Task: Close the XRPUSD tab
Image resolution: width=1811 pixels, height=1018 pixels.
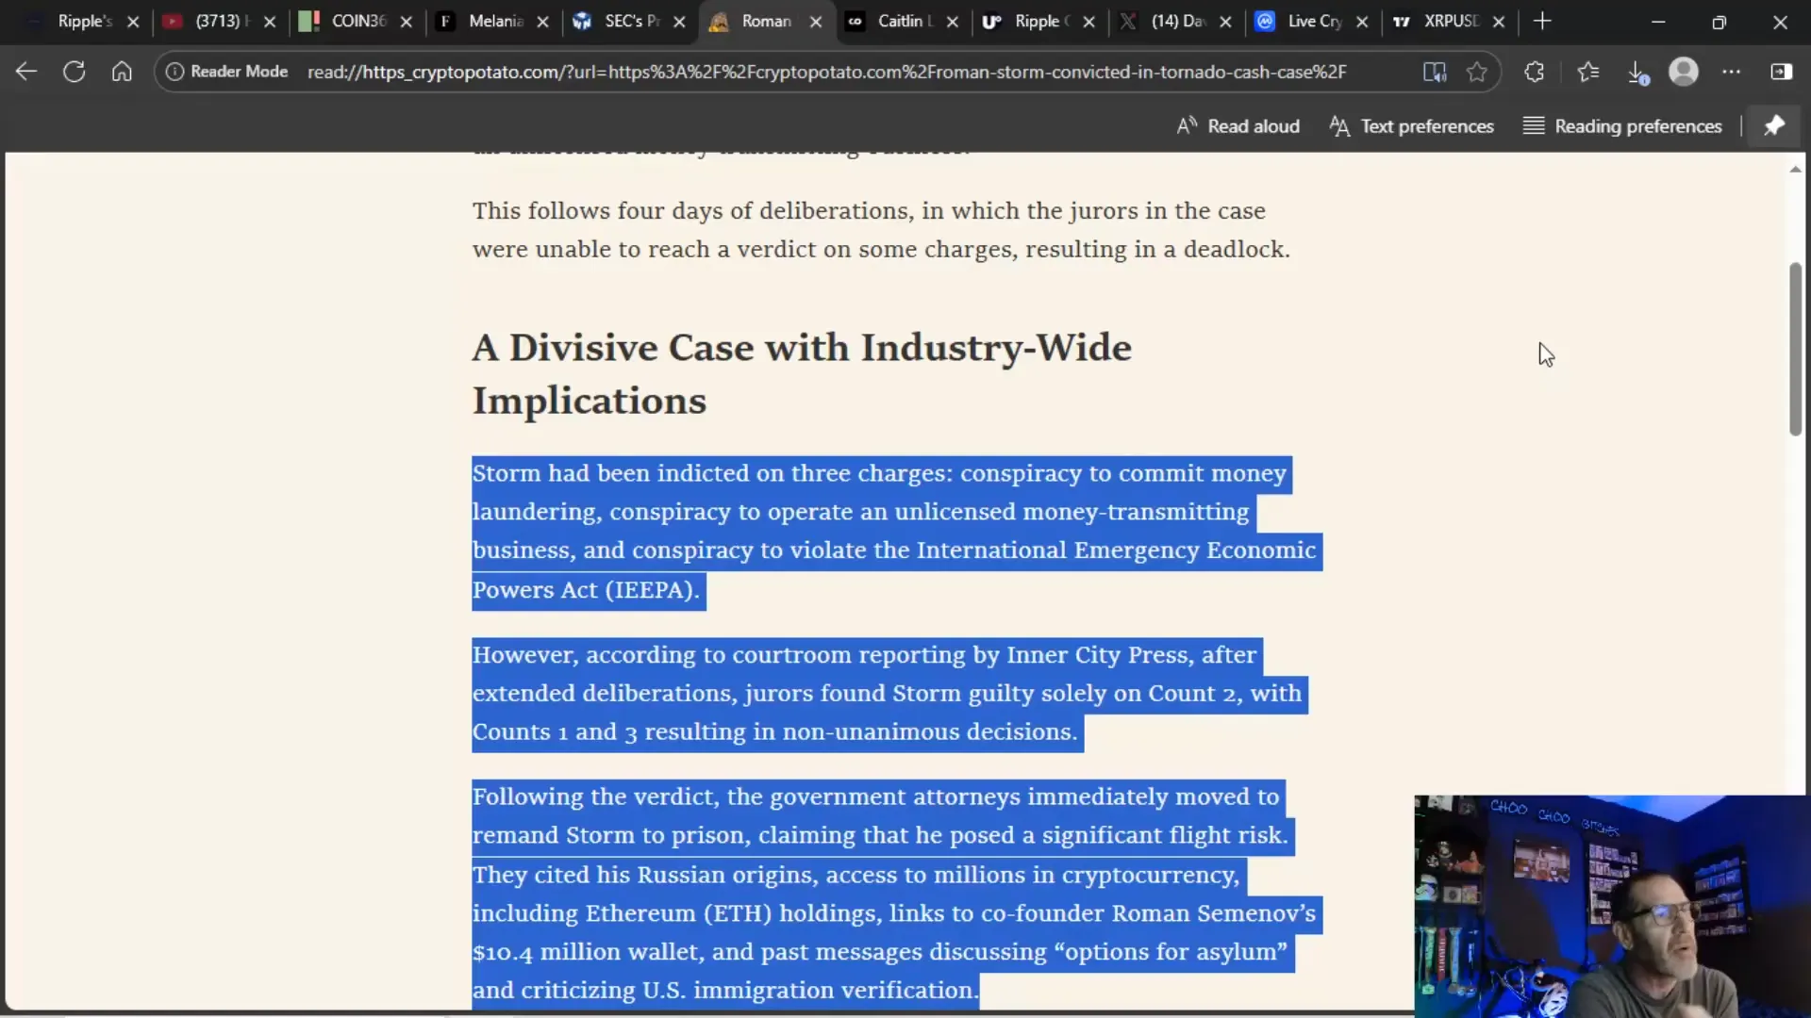Action: 1499,22
